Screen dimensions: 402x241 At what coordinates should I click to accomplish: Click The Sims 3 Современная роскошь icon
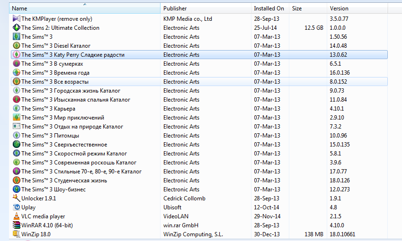[17, 162]
